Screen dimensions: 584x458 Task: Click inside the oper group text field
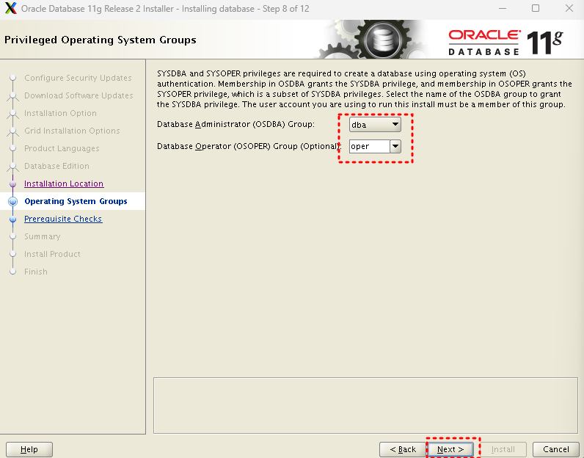pyautogui.click(x=370, y=146)
